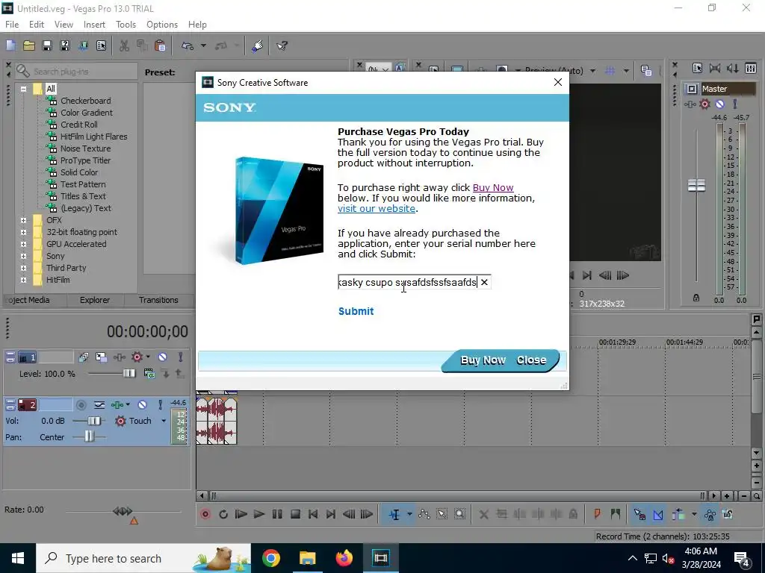Open the visit our website link
The width and height of the screenshot is (765, 573).
(377, 209)
